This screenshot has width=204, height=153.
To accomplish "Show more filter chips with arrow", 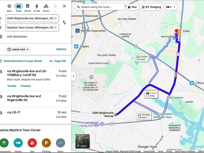I will point(174,7).
